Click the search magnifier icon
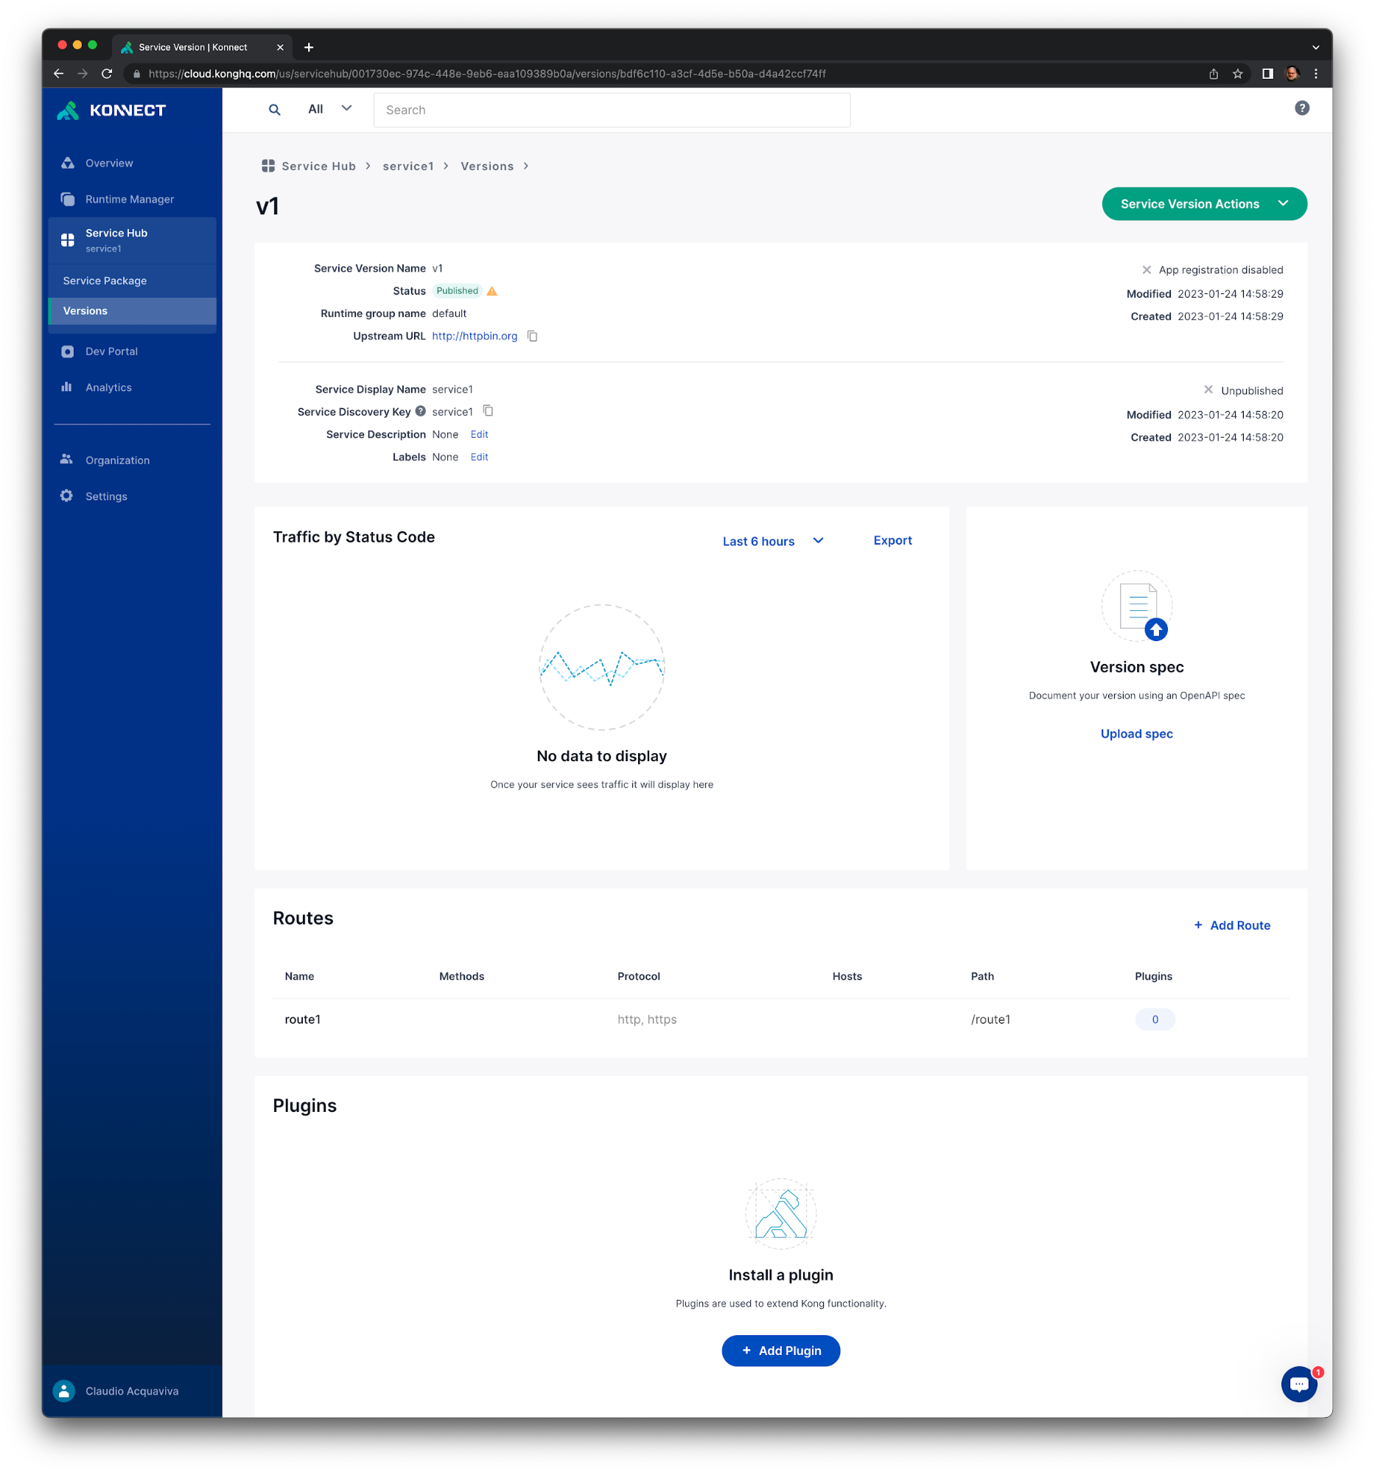The width and height of the screenshot is (1375, 1473). pyautogui.click(x=274, y=110)
